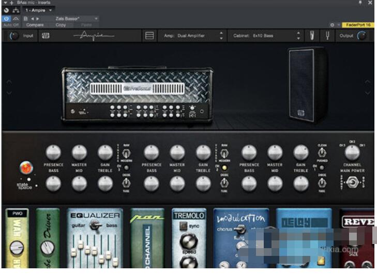Open the tuner fork icon
The height and width of the screenshot is (274, 377).
tap(327, 36)
